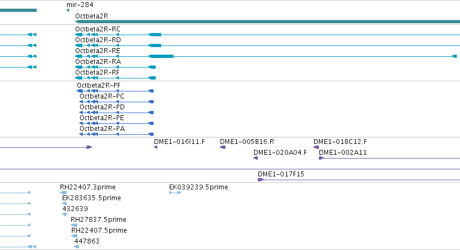Click the RH22407.3prime arrow glyph

[x=63, y=193]
